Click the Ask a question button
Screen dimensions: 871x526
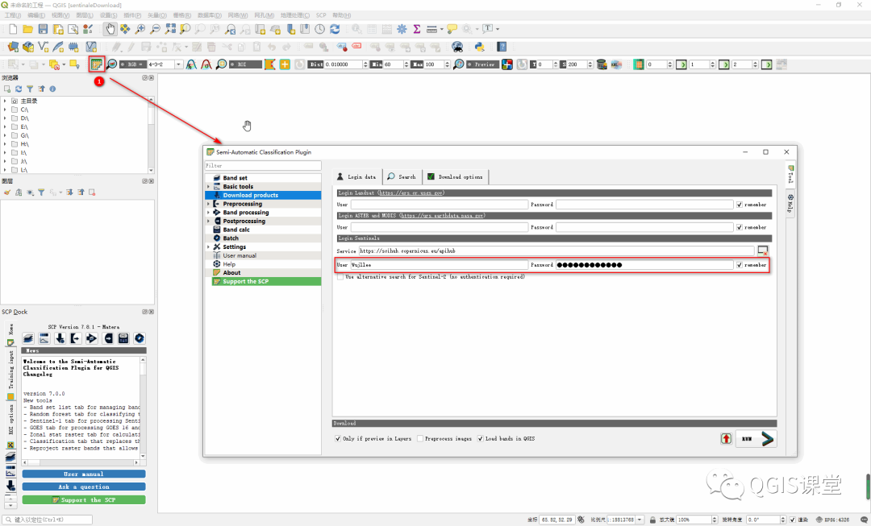click(x=84, y=487)
